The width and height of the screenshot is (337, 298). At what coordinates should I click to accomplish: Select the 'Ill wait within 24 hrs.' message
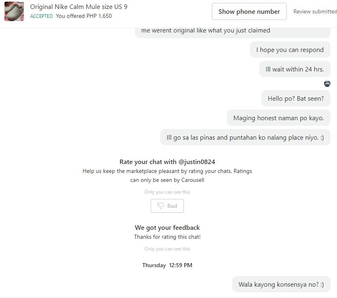[x=294, y=69]
